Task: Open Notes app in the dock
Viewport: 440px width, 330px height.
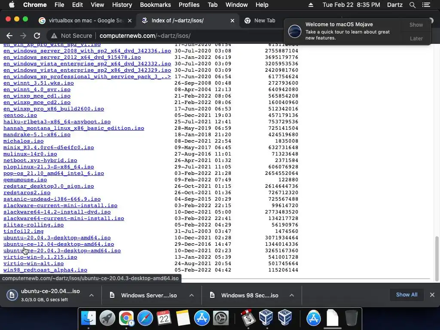Action: tap(183, 318)
